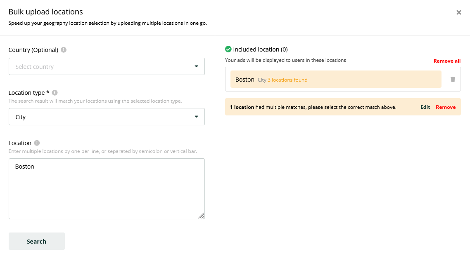Click the info icon beside the Location label

37,143
